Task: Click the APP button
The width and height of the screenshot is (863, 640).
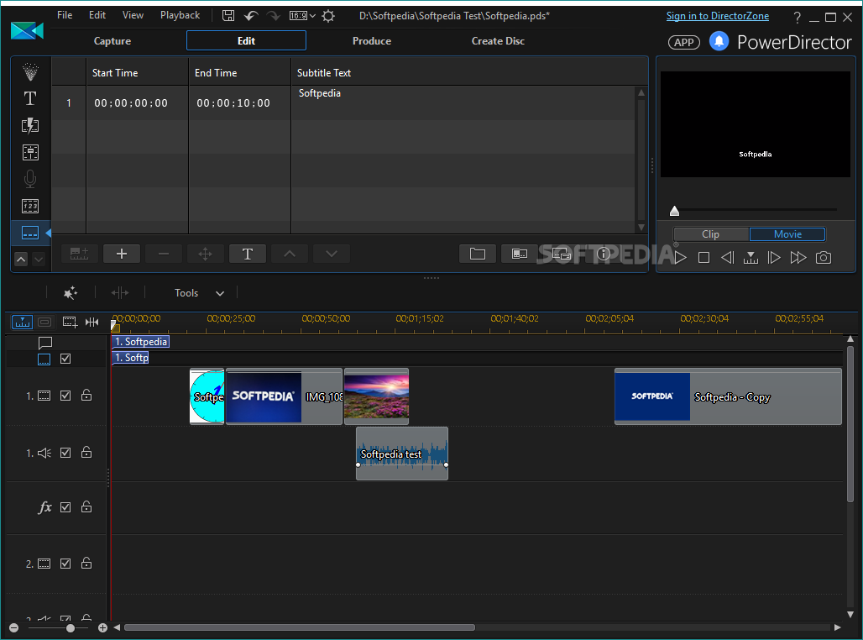Action: point(683,42)
